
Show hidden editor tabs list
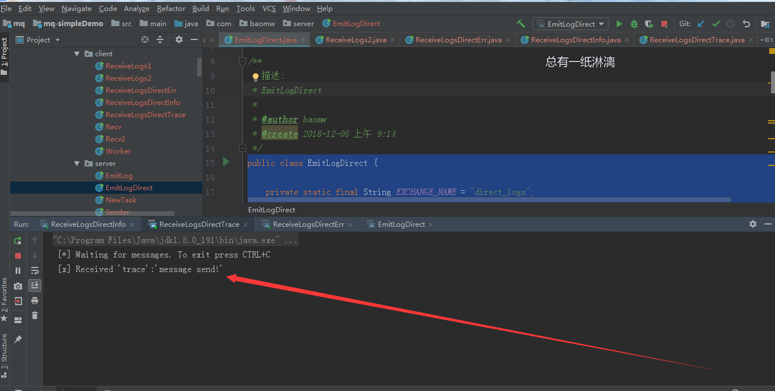(766, 40)
